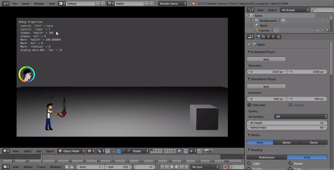Image resolution: width=334 pixels, height=170 pixels.
Task: Select Stereo mode button
Action: pos(286,142)
